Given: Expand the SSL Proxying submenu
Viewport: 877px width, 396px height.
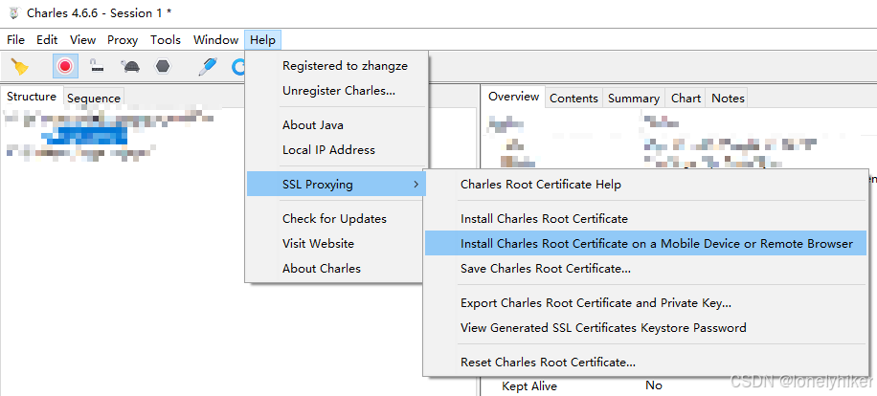Looking at the screenshot, I should [x=337, y=185].
